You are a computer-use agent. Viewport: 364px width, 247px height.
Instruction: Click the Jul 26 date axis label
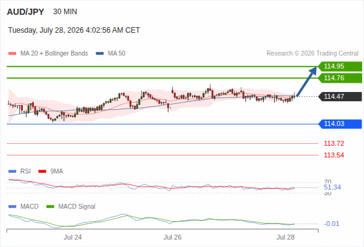click(173, 237)
